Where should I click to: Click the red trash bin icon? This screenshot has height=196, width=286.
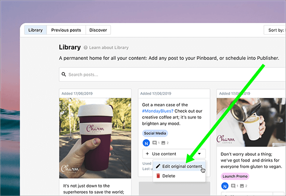[158, 176]
